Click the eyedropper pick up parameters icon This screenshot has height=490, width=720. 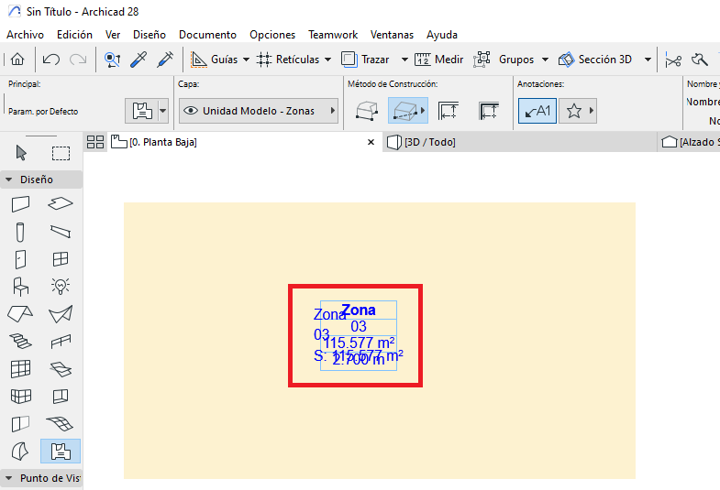pos(138,60)
